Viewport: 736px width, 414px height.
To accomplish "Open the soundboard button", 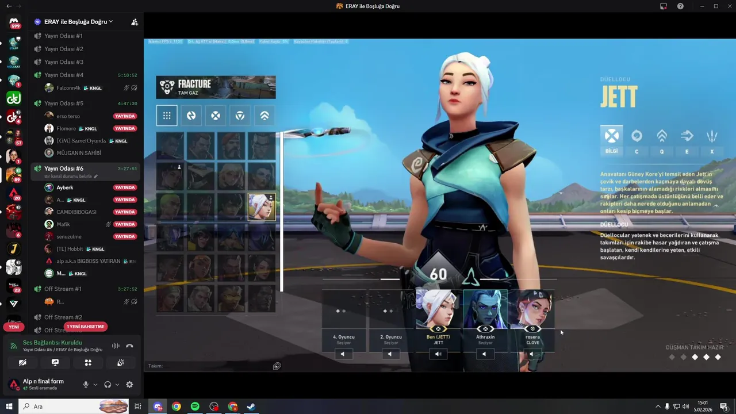I will (x=121, y=363).
